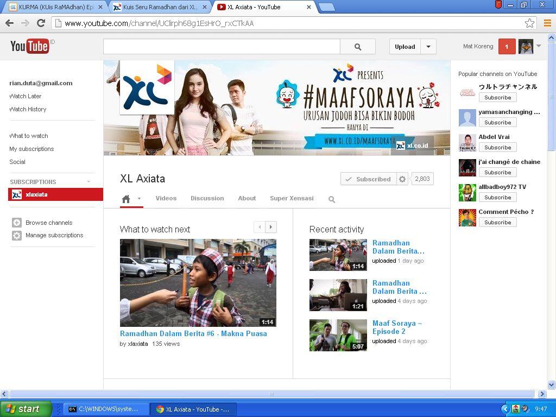Viewport: 556px width, 417px height.
Task: Open the About tab
Action: [247, 198]
